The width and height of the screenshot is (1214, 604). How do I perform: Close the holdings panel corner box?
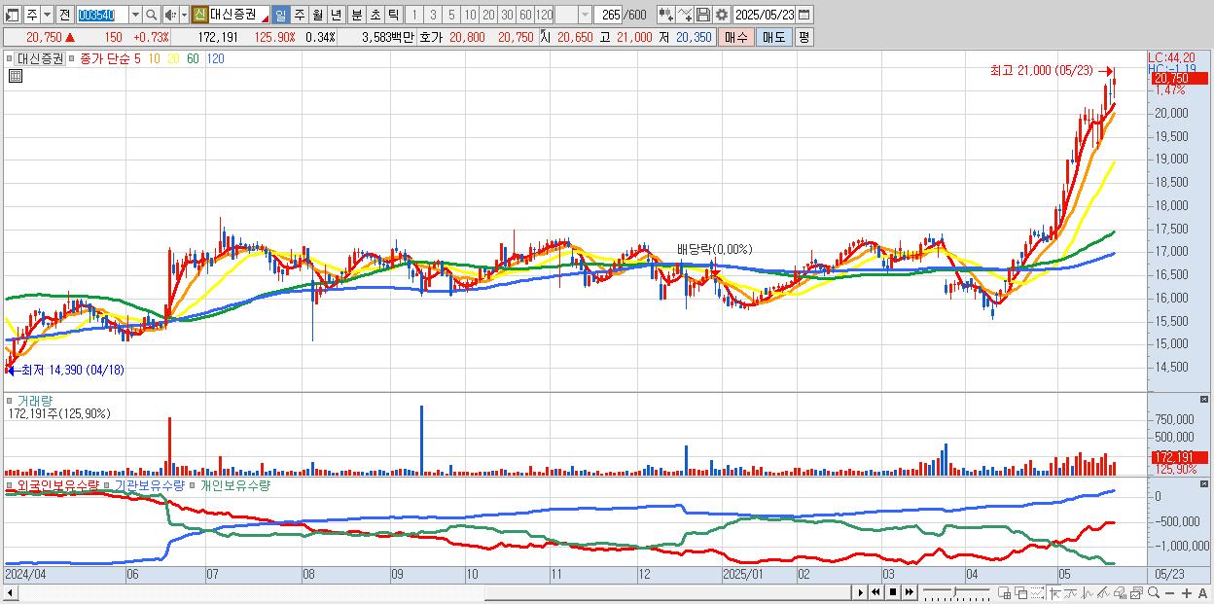(1204, 483)
